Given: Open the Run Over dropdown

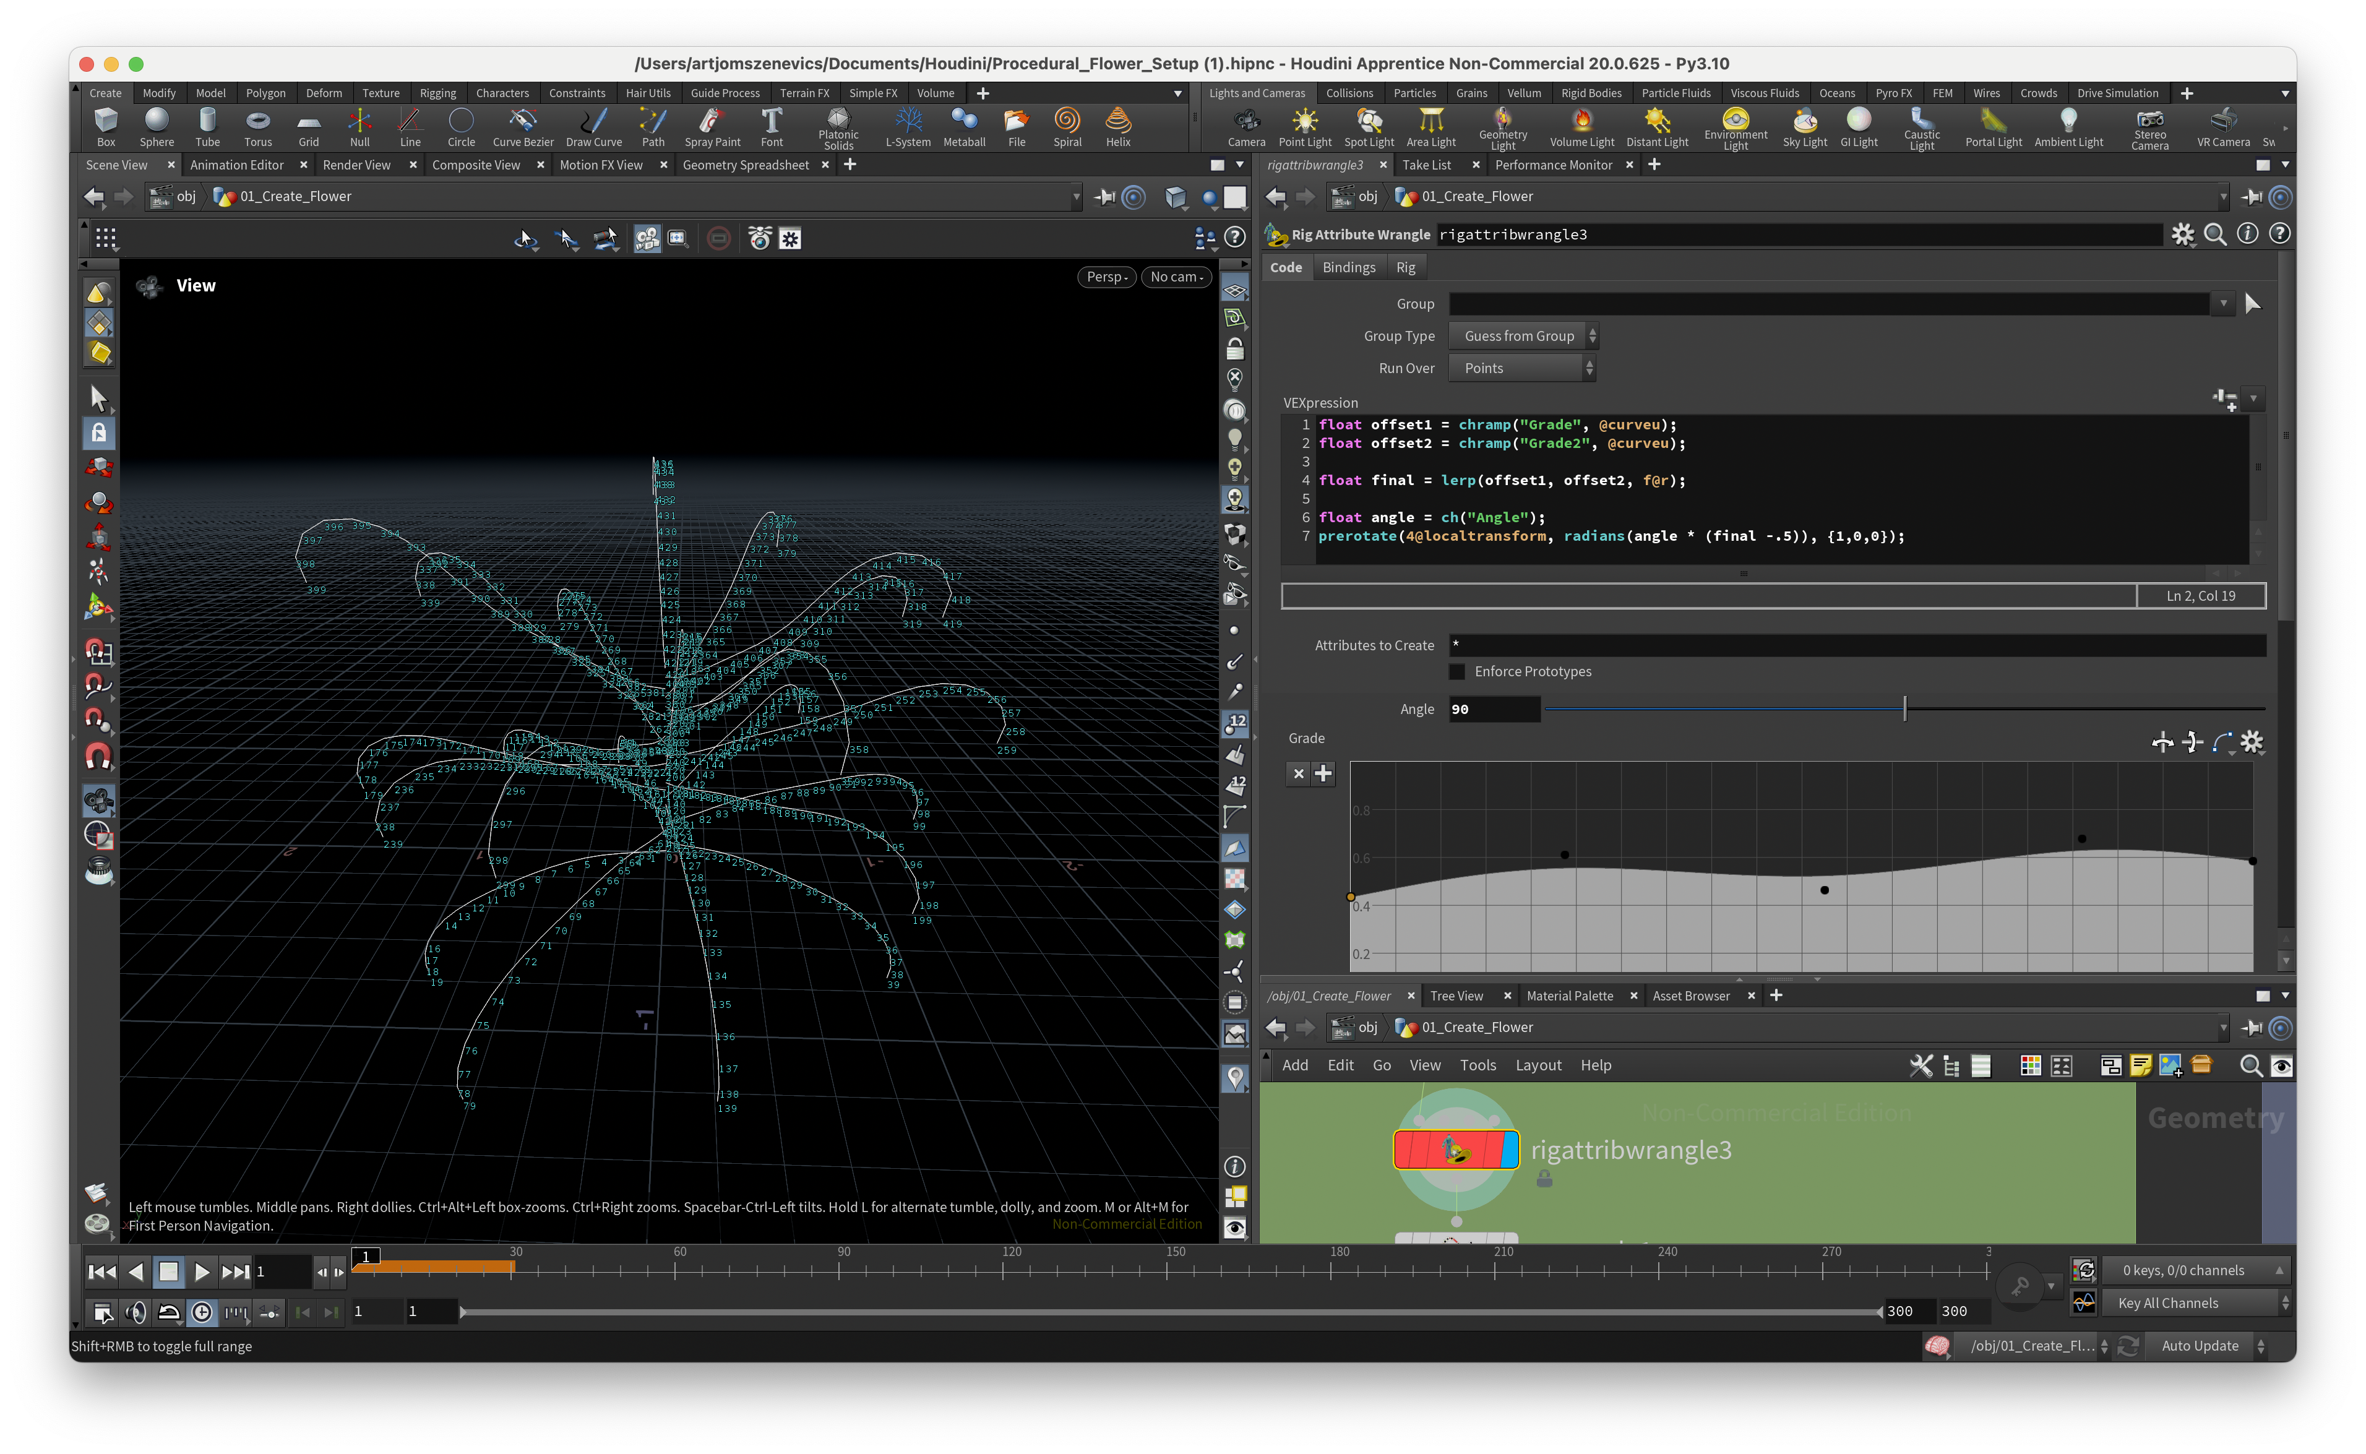Looking at the screenshot, I should coord(1521,368).
